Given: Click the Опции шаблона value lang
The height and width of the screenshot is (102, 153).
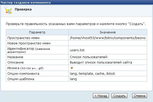Looking at the screenshot, I should coord(73,79).
